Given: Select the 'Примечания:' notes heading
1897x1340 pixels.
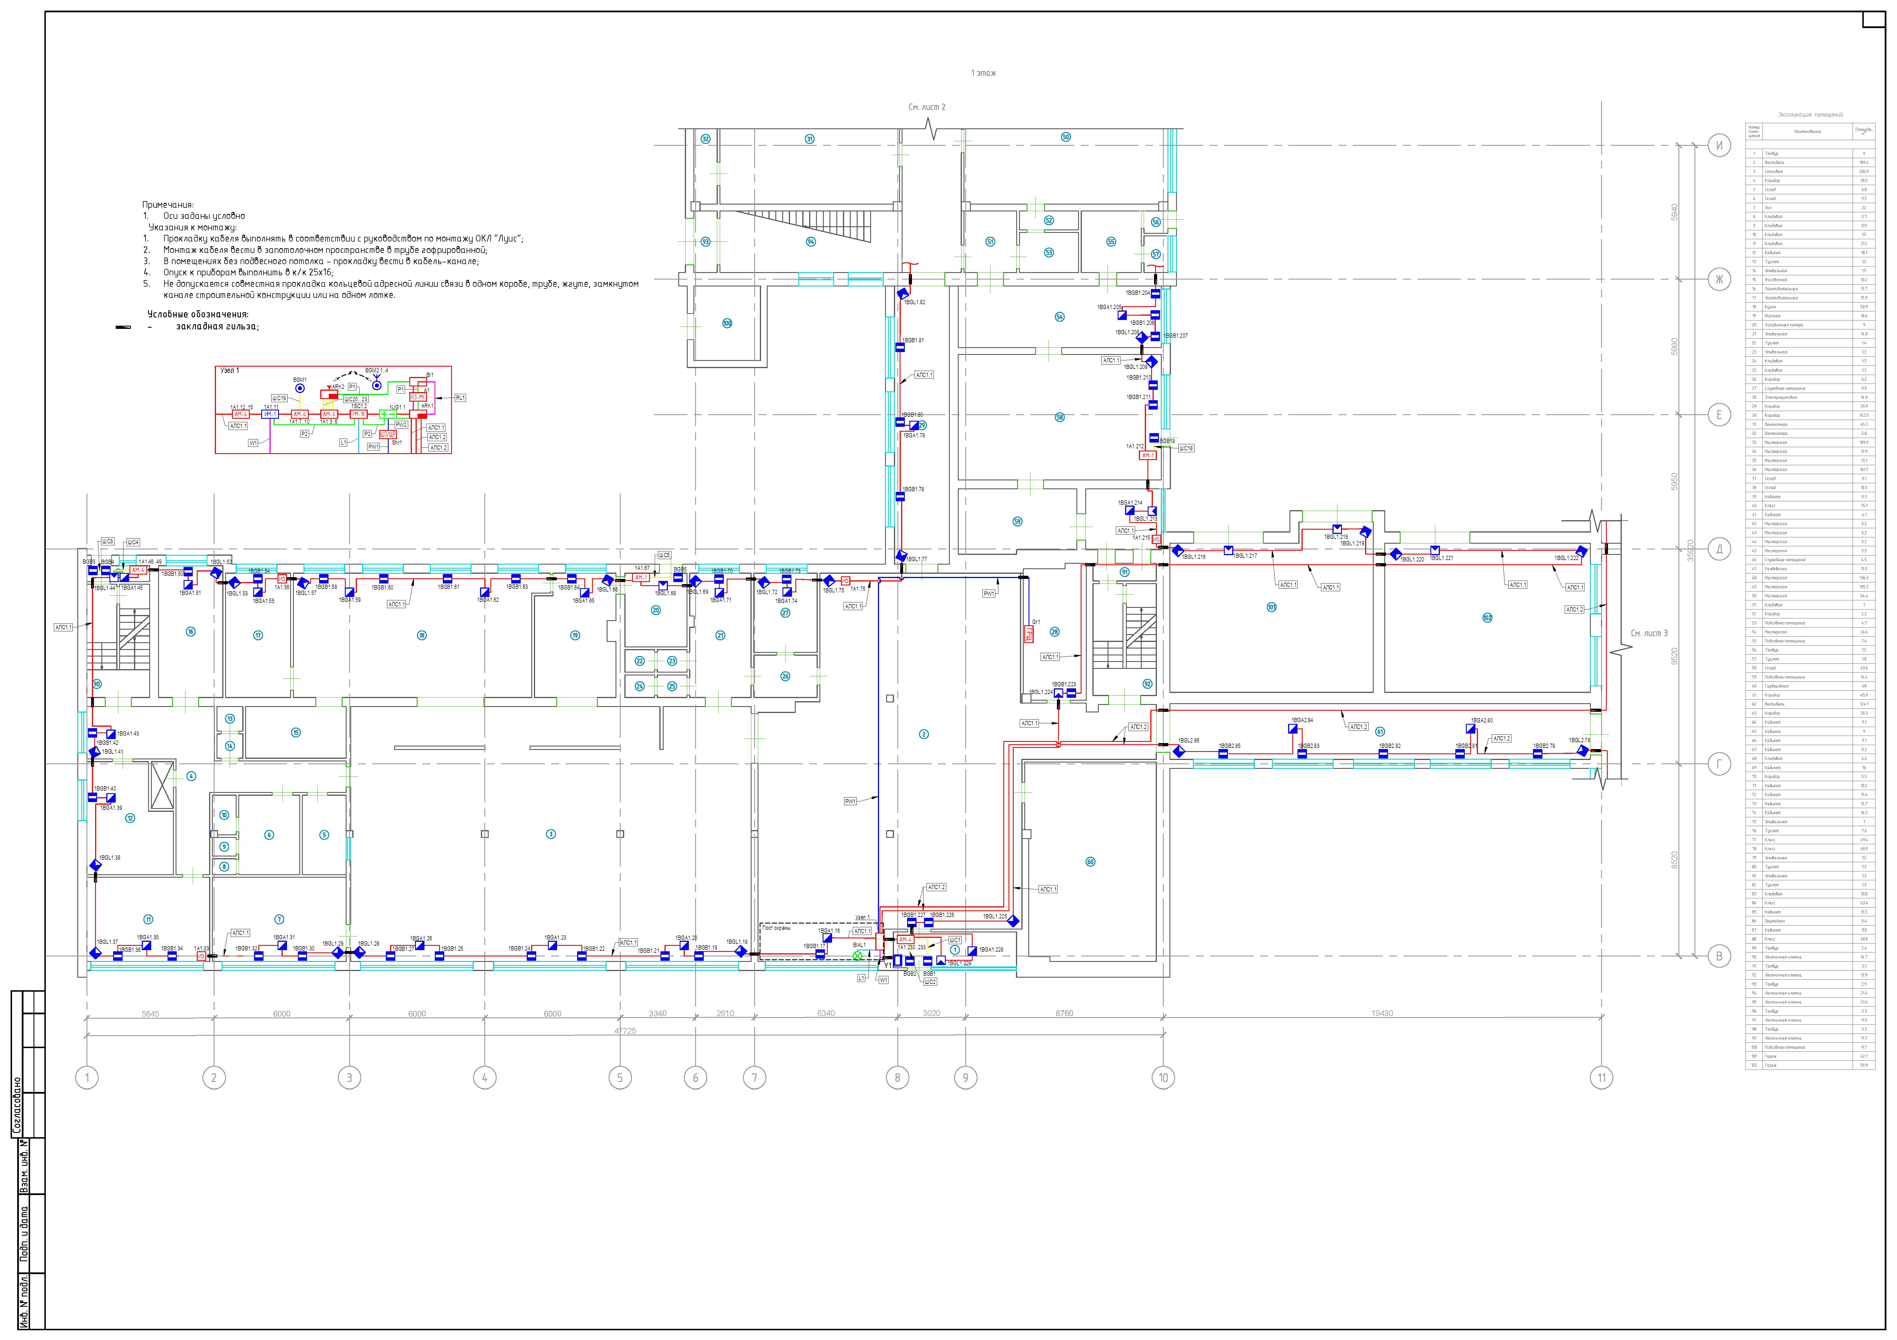Looking at the screenshot, I should point(168,205).
